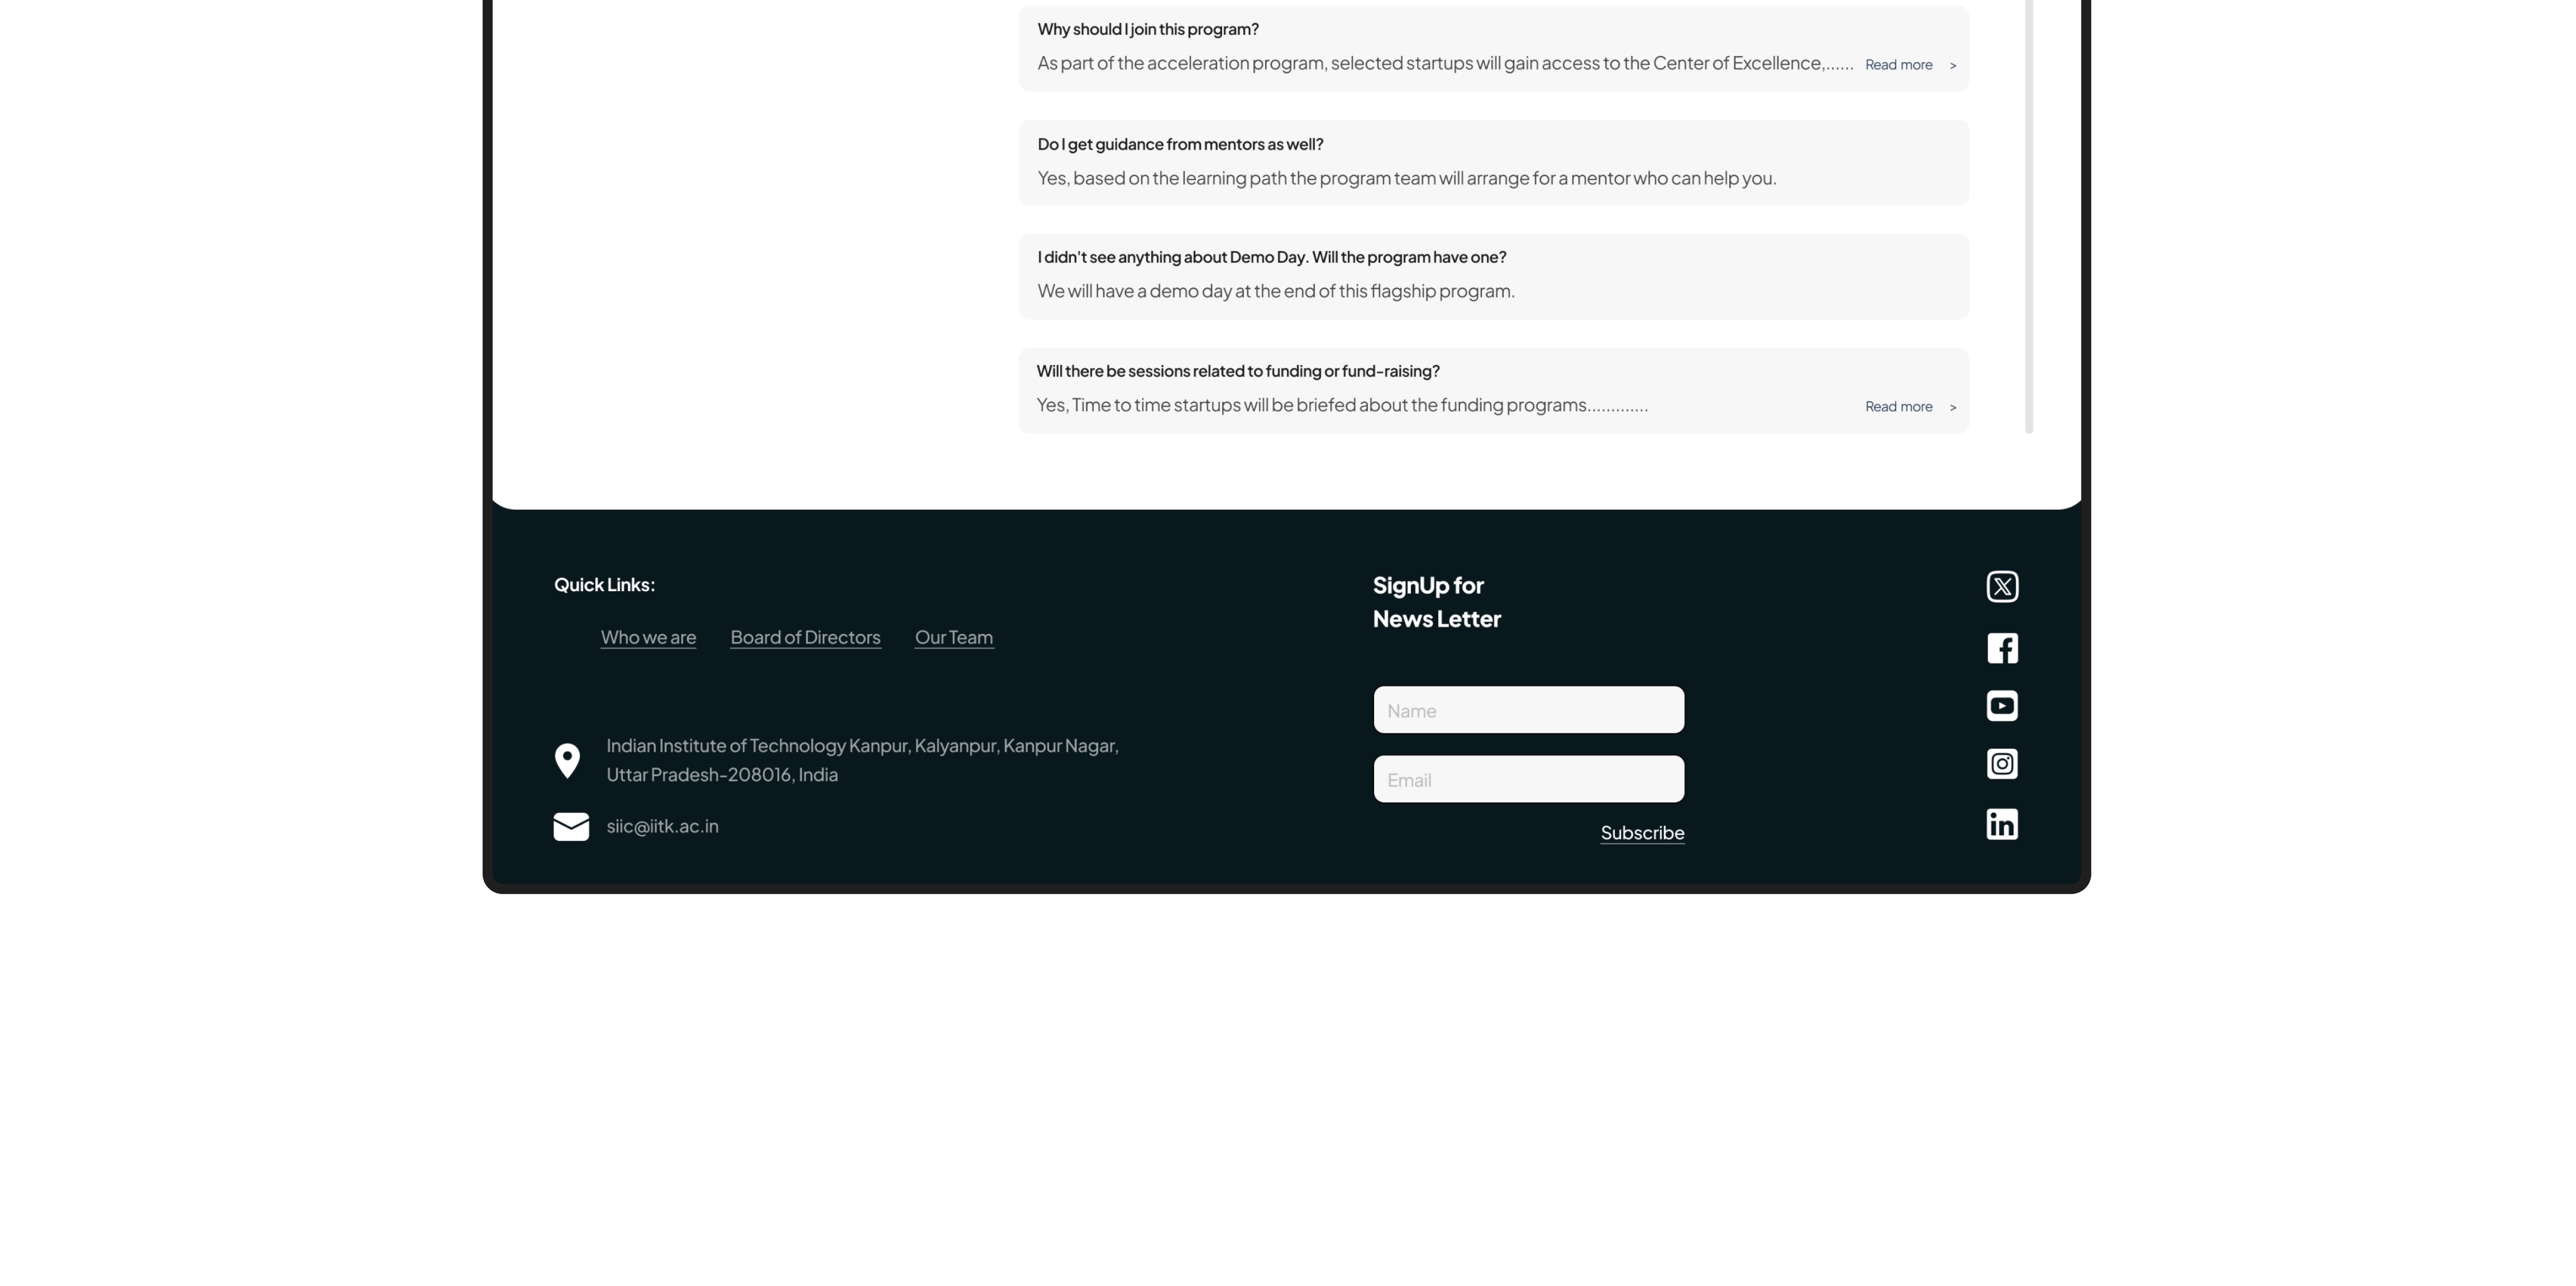Screen dimensions: 2576x1286
Task: Open the Instagram profile icon
Action: click(2002, 764)
